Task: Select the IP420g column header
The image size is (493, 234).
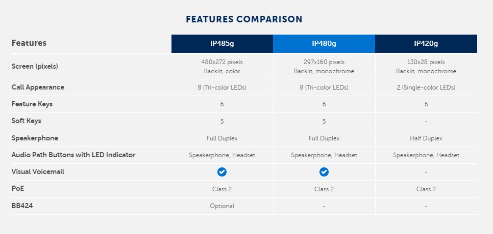Action: (x=426, y=44)
